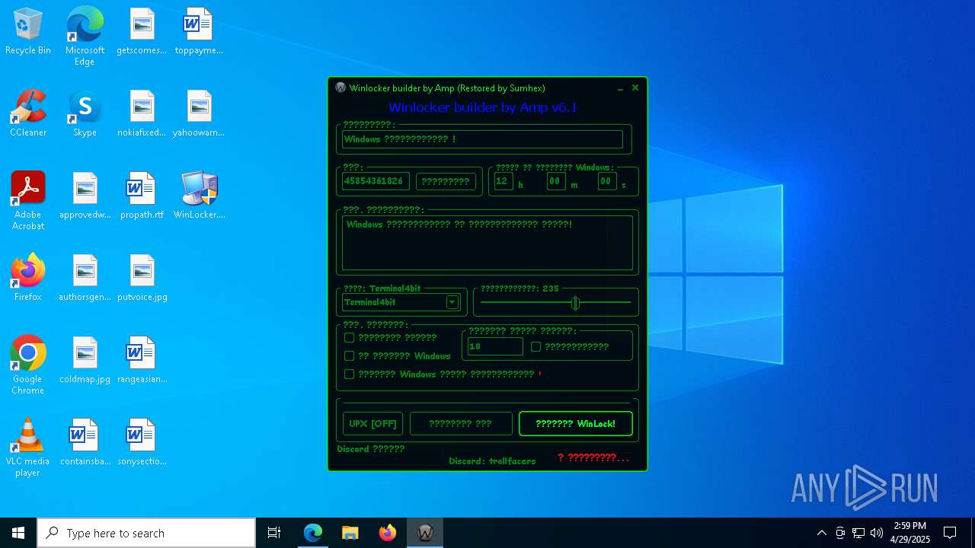Open Task View on the taskbar
Image resolution: width=975 pixels, height=548 pixels.
[x=274, y=533]
